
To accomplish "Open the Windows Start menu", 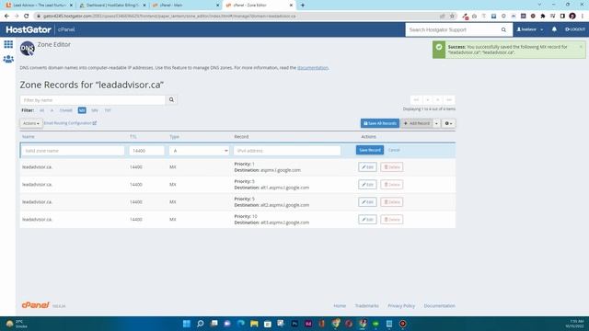I will [x=187, y=324].
